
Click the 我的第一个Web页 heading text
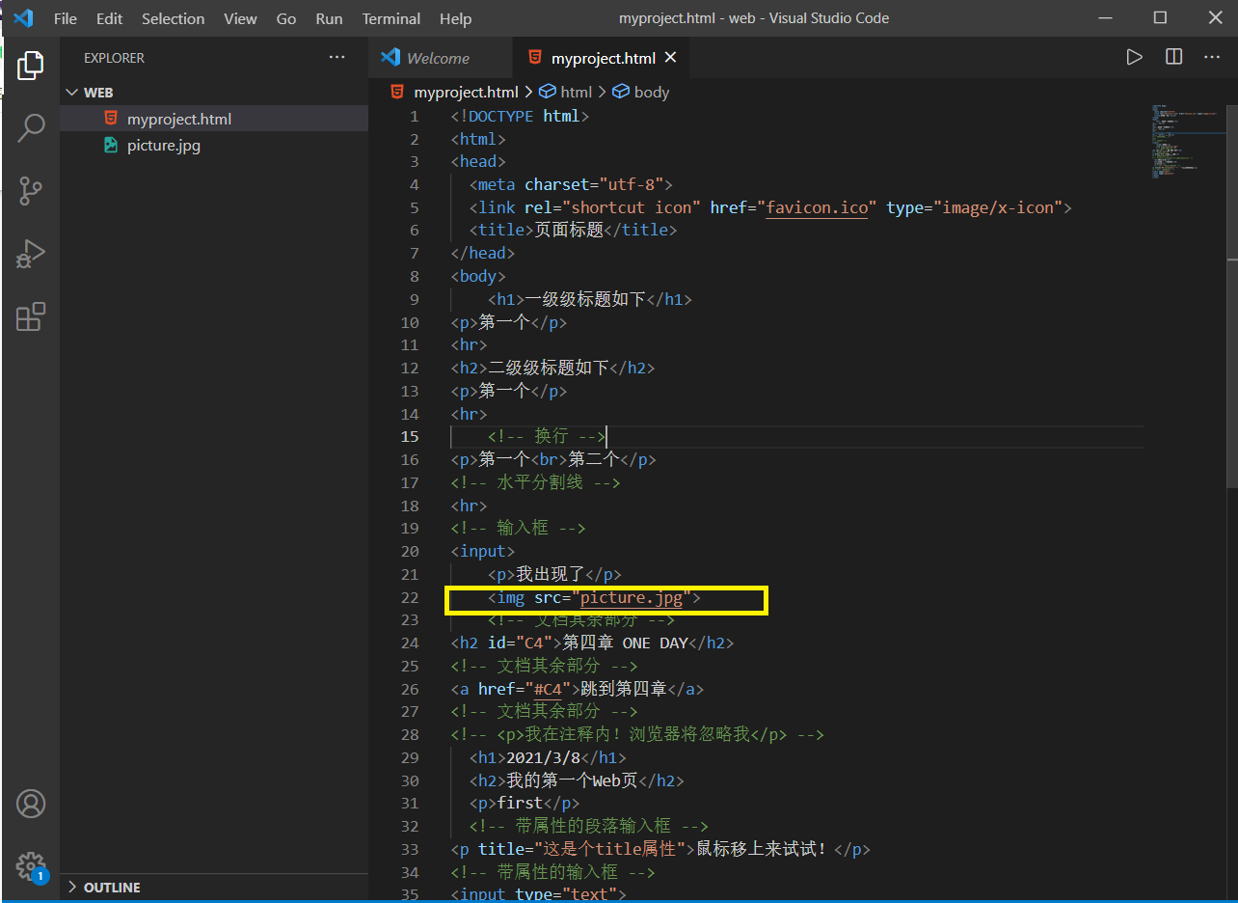click(572, 780)
